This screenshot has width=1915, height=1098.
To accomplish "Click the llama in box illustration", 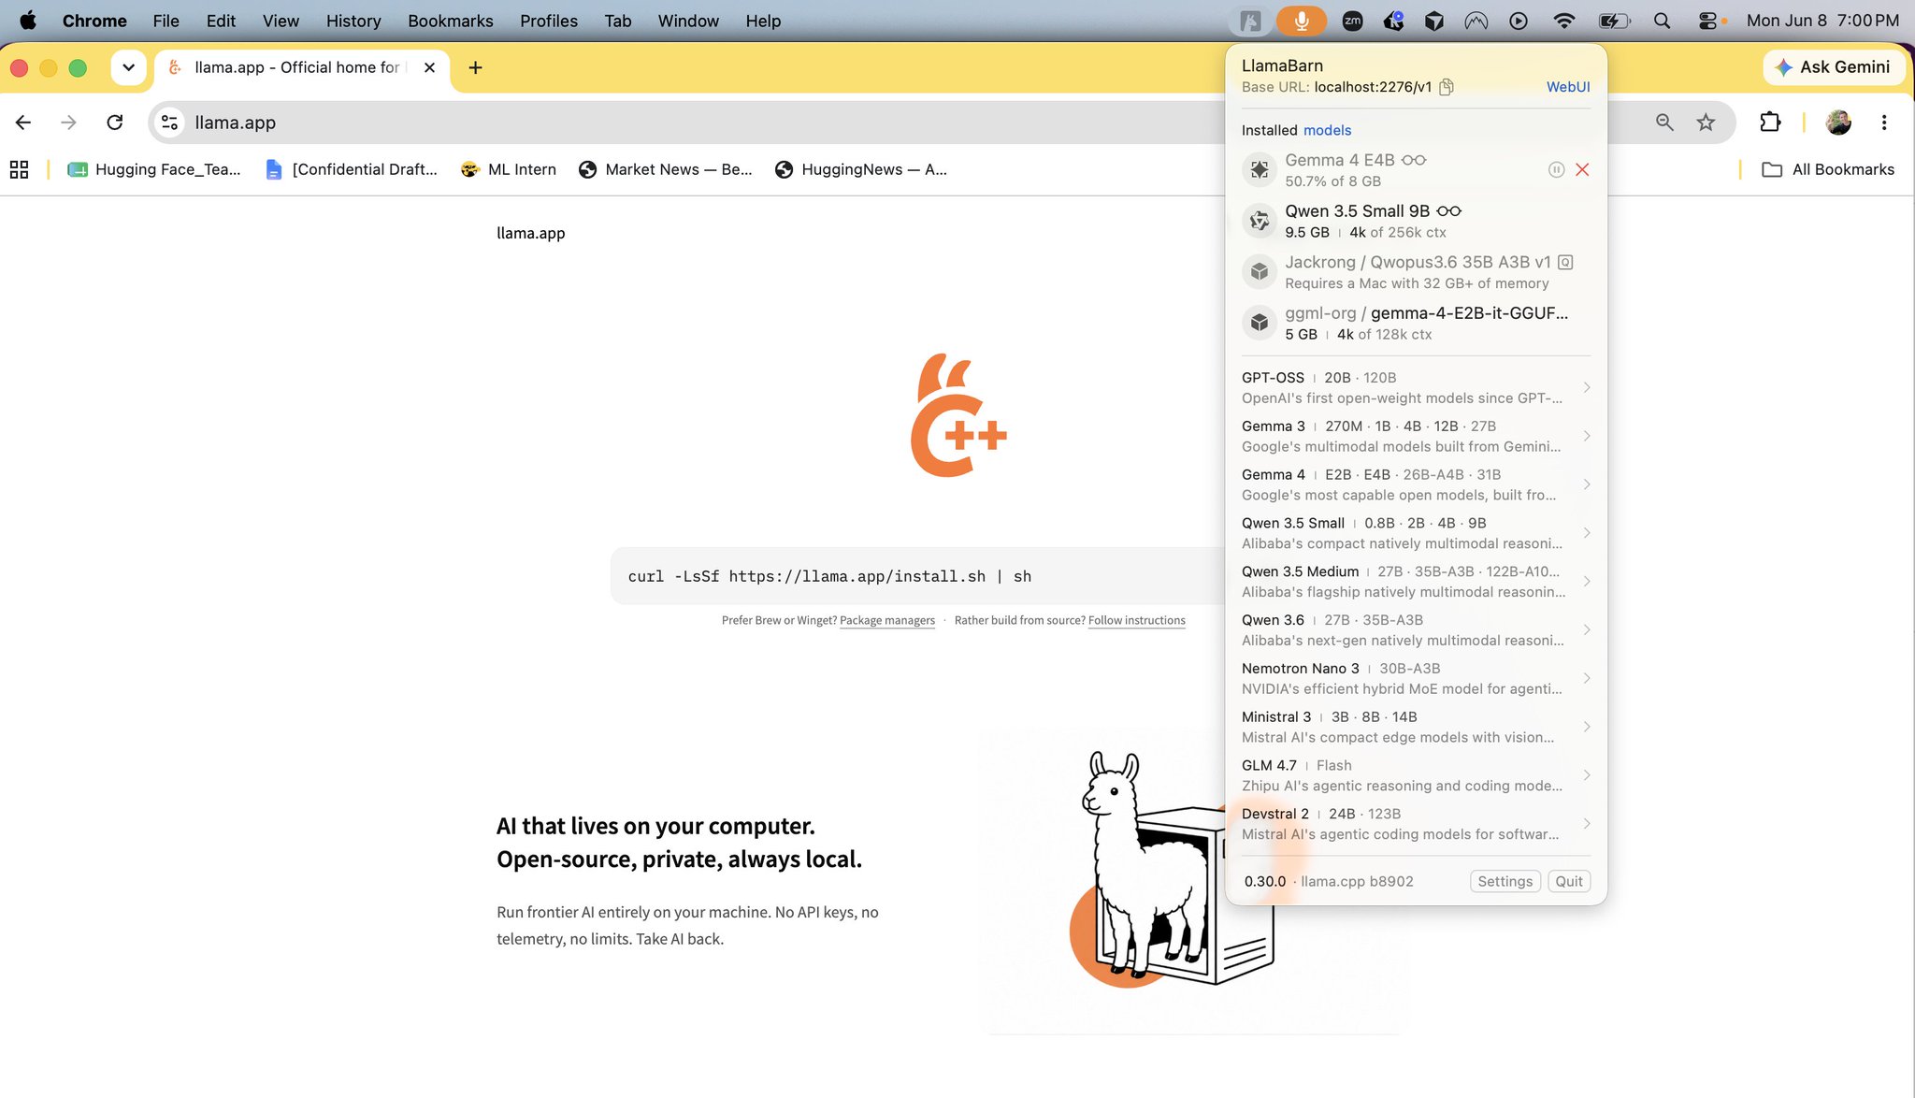I will pos(1172,868).
